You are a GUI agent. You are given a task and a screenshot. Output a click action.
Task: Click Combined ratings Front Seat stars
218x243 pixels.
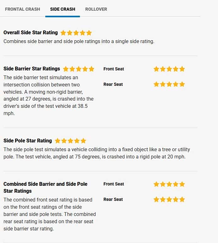click(169, 184)
